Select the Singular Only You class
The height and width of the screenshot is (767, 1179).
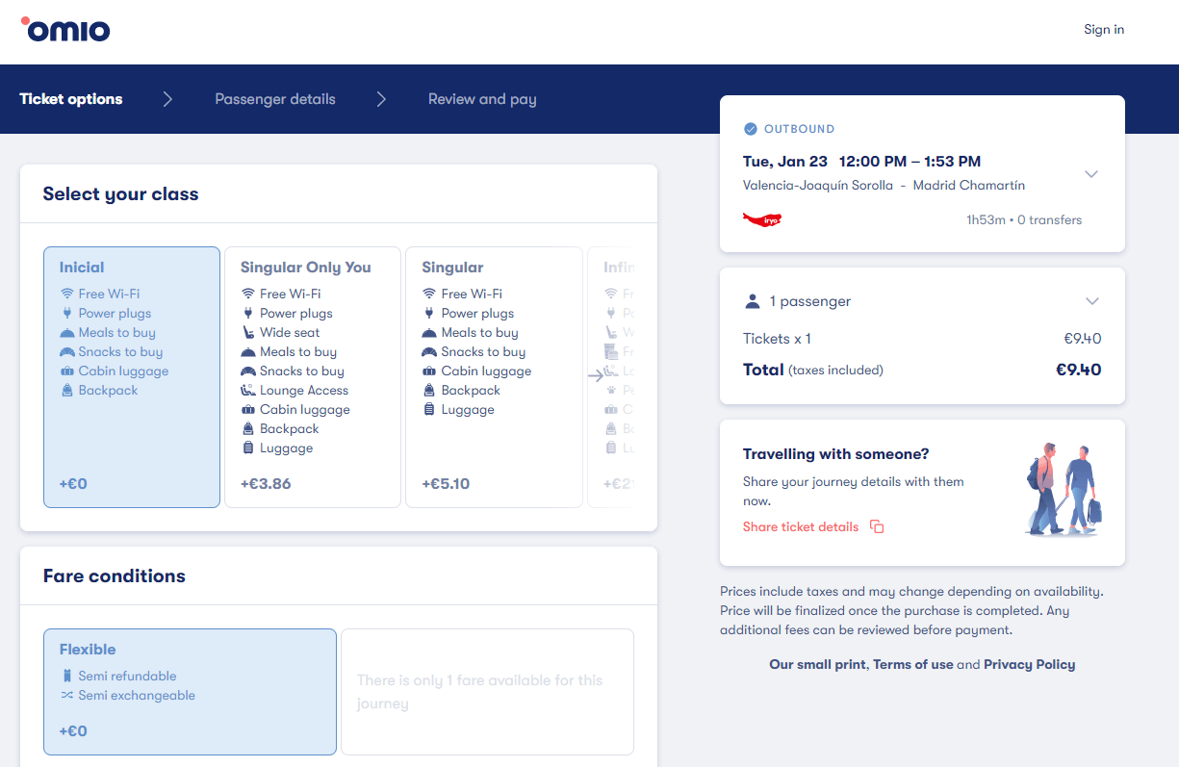[x=312, y=375]
